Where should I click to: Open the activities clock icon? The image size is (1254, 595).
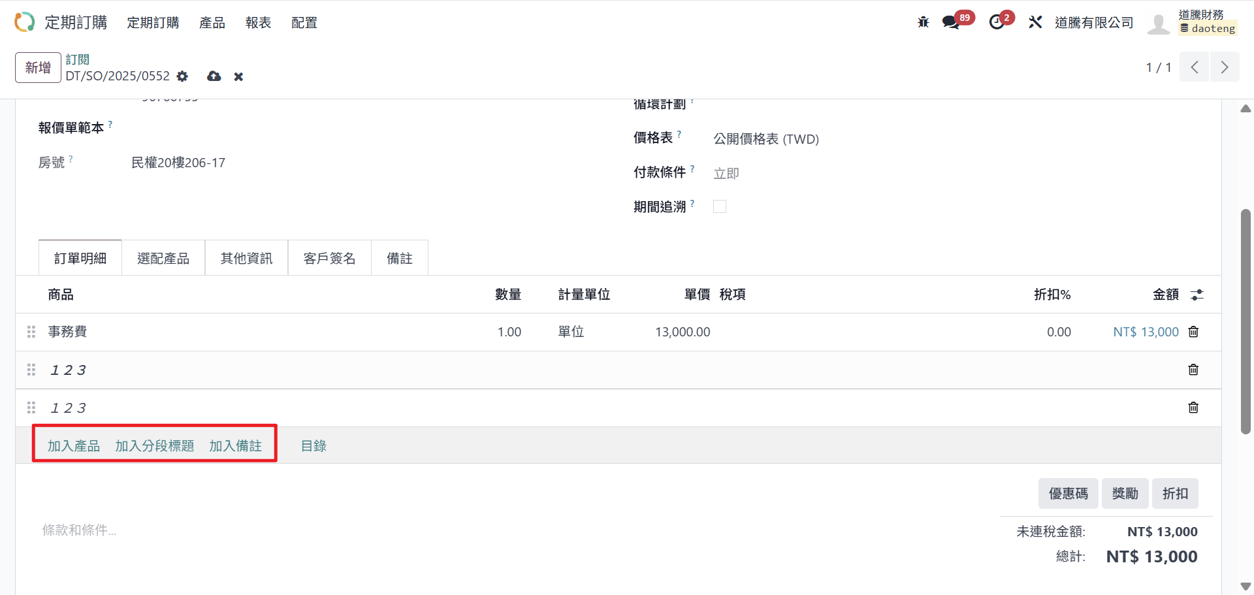coord(997,22)
